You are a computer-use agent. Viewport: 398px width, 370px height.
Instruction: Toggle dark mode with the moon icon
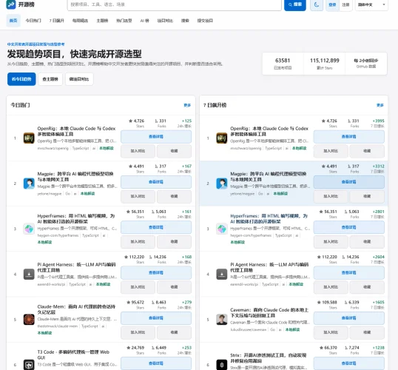317,4
